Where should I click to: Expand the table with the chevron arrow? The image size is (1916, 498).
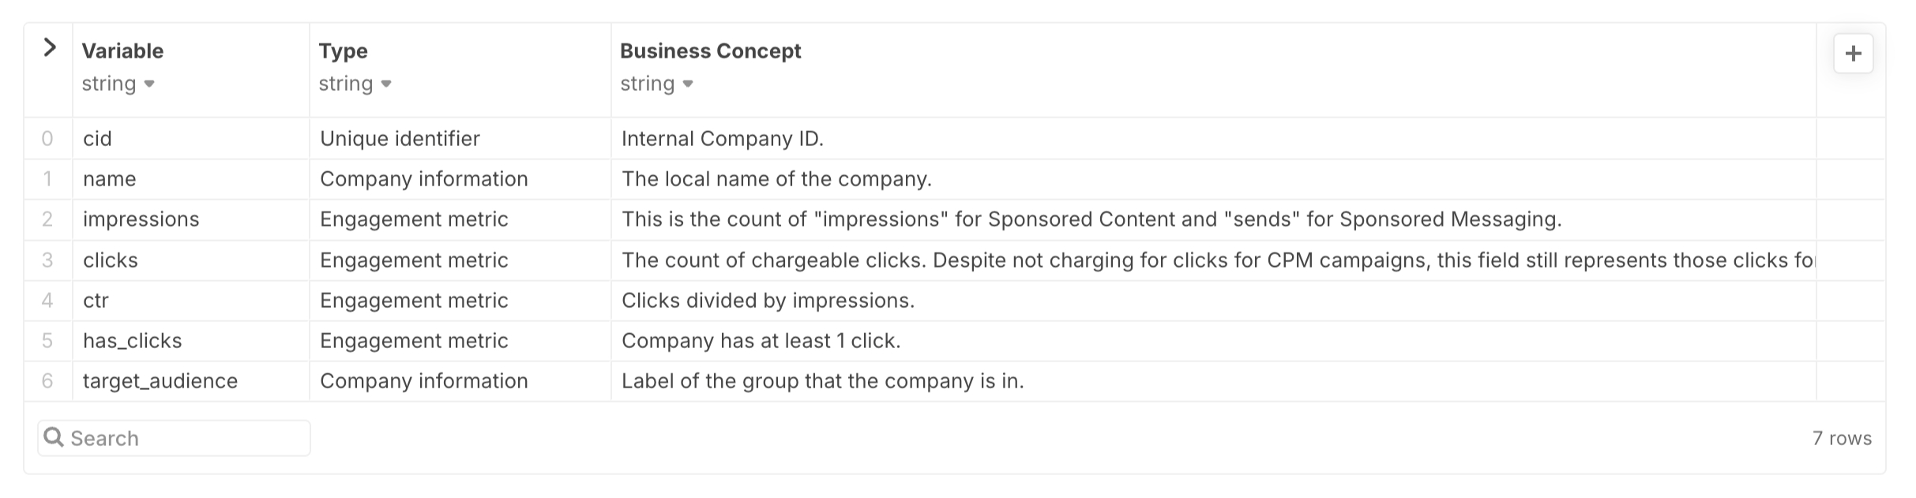50,48
